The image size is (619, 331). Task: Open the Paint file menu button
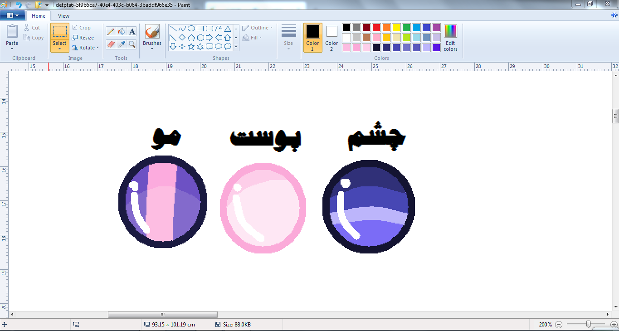pyautogui.click(x=12, y=15)
